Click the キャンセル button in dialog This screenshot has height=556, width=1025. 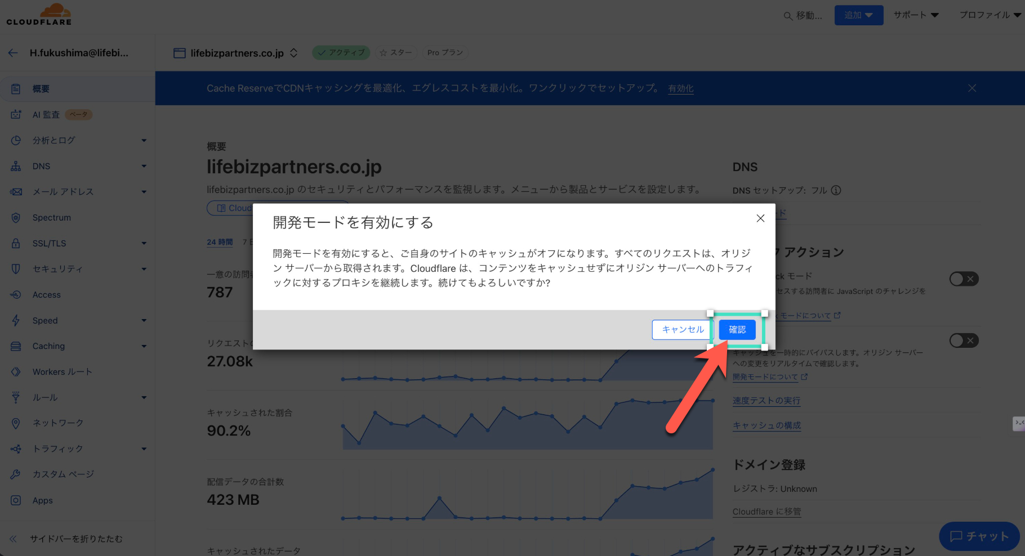coord(683,330)
